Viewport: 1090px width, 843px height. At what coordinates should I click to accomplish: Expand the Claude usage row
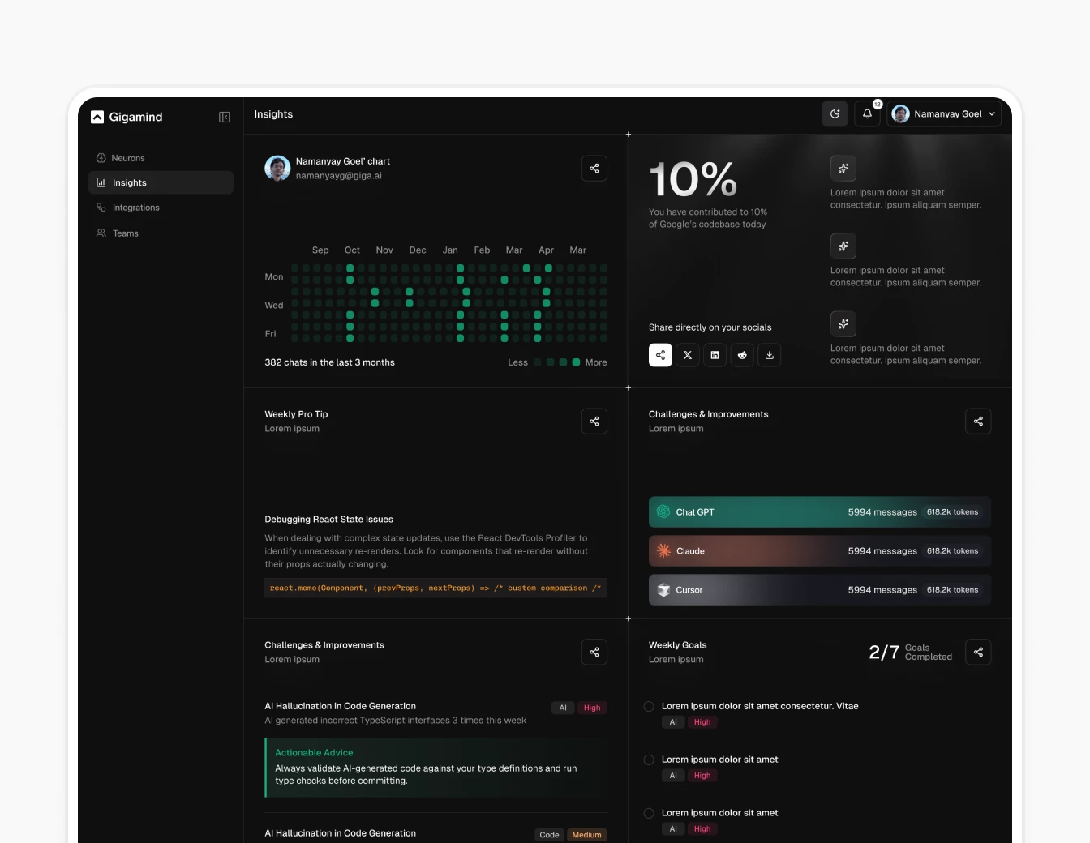[819, 550]
